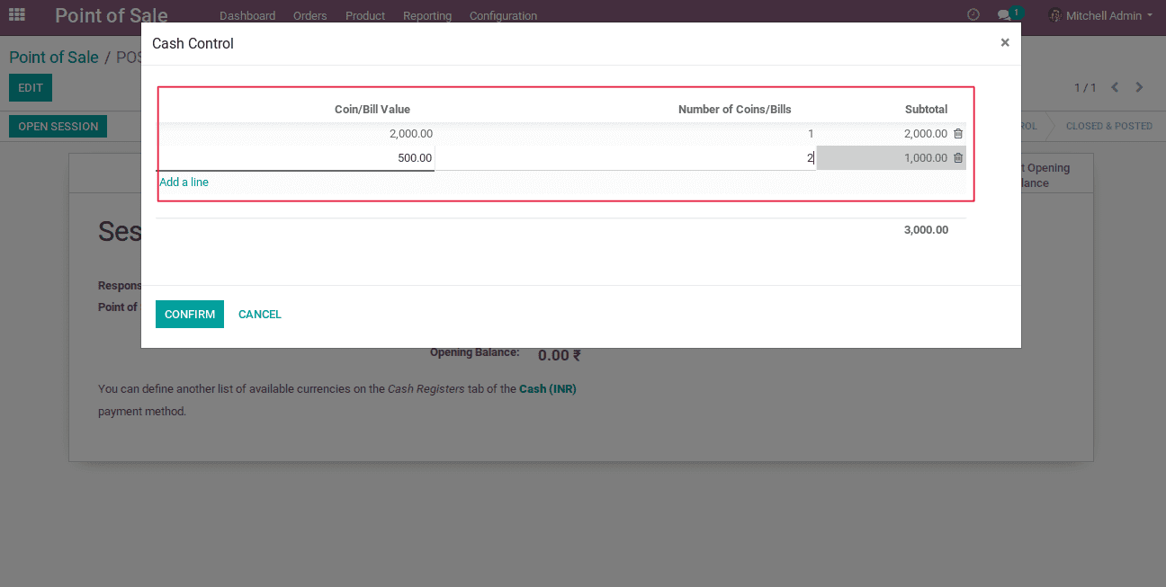
Task: Click the EDIT button
Action: (x=31, y=87)
